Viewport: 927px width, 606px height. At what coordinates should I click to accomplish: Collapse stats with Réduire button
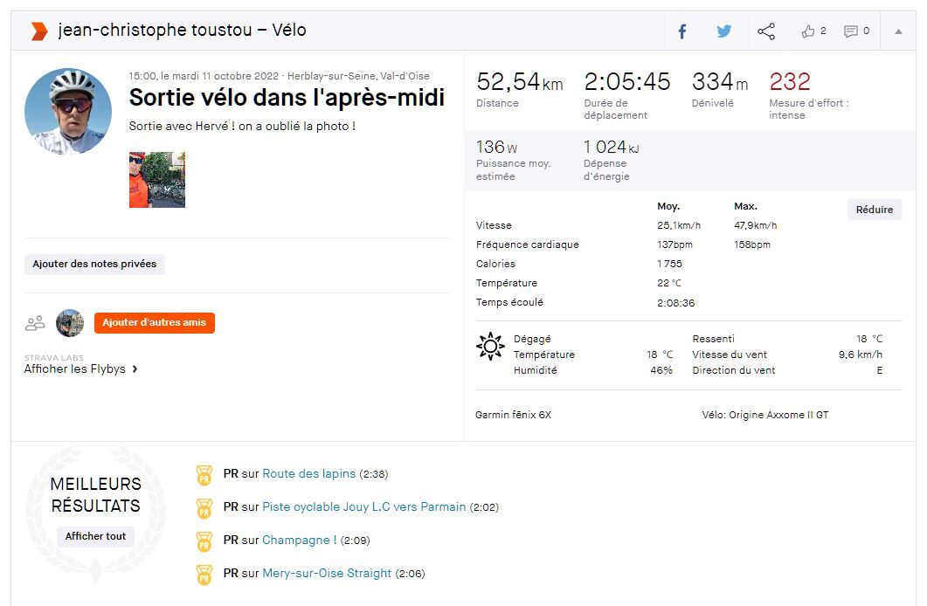point(875,210)
